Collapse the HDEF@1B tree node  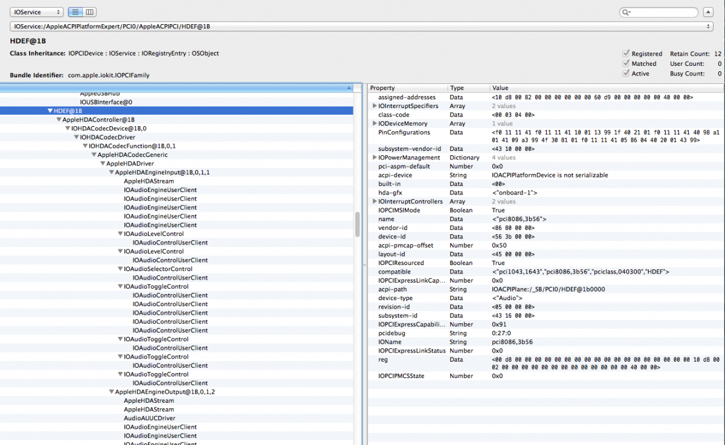(50, 111)
